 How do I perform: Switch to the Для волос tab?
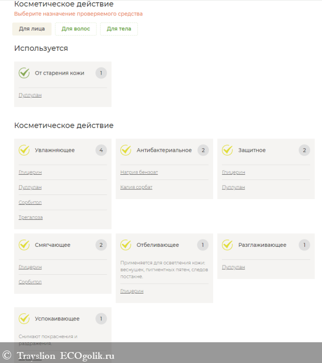(x=76, y=29)
